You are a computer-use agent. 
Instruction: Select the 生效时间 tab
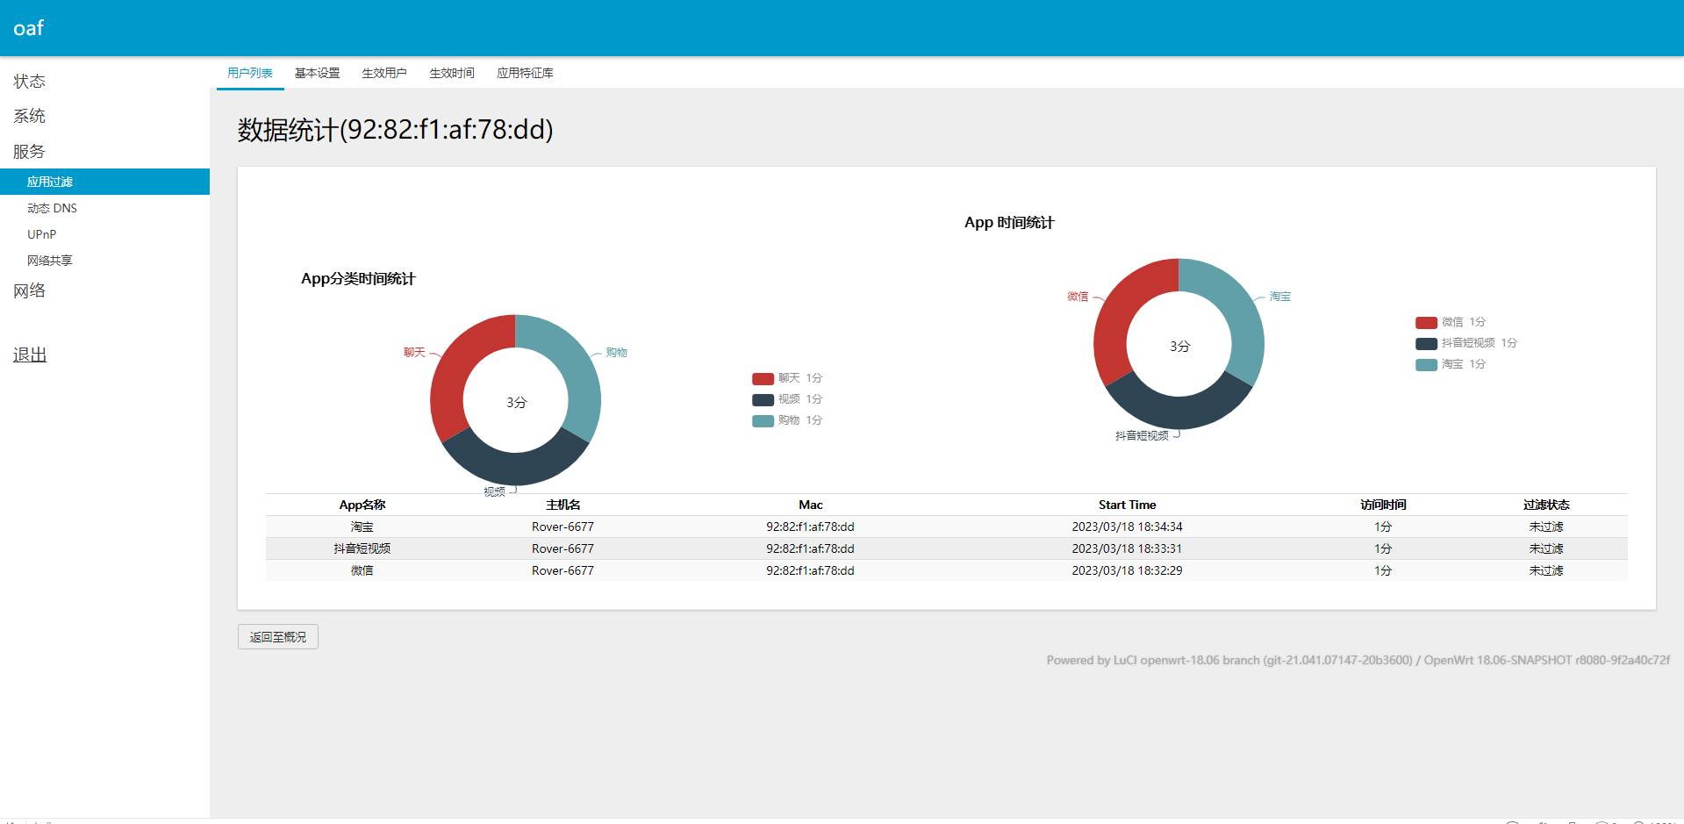point(452,73)
